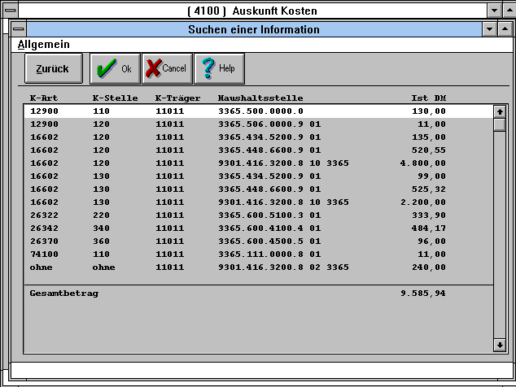Image resolution: width=516 pixels, height=387 pixels.
Task: Open Help with the question mark icon
Action: (x=218, y=69)
